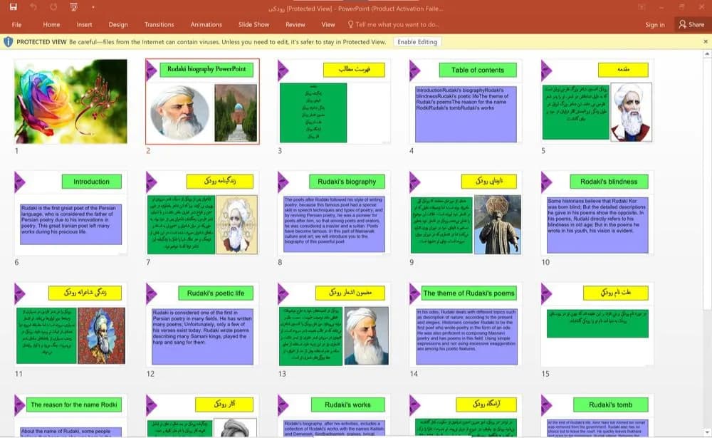Pick slide 9 with the statue photo

[466, 213]
